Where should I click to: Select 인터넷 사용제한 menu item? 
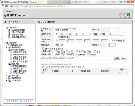tap(20, 66)
